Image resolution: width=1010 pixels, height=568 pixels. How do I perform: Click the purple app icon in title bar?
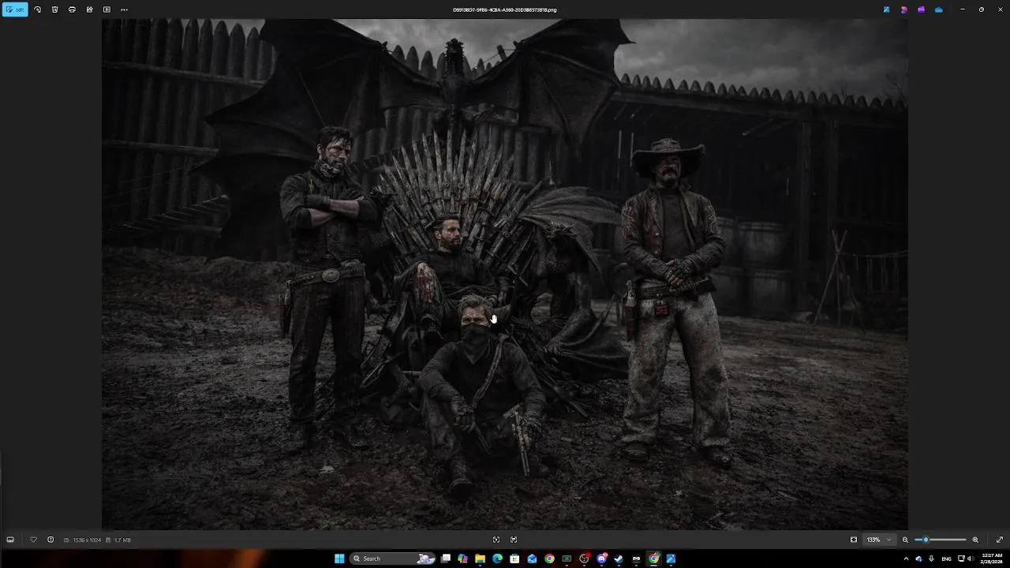click(921, 9)
